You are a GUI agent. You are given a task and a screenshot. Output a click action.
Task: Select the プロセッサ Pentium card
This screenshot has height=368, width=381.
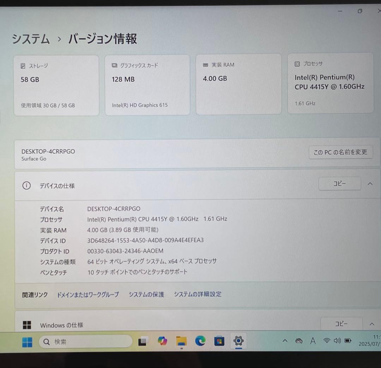click(x=331, y=83)
